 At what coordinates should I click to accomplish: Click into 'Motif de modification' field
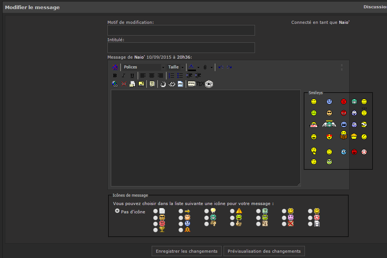click(181, 30)
